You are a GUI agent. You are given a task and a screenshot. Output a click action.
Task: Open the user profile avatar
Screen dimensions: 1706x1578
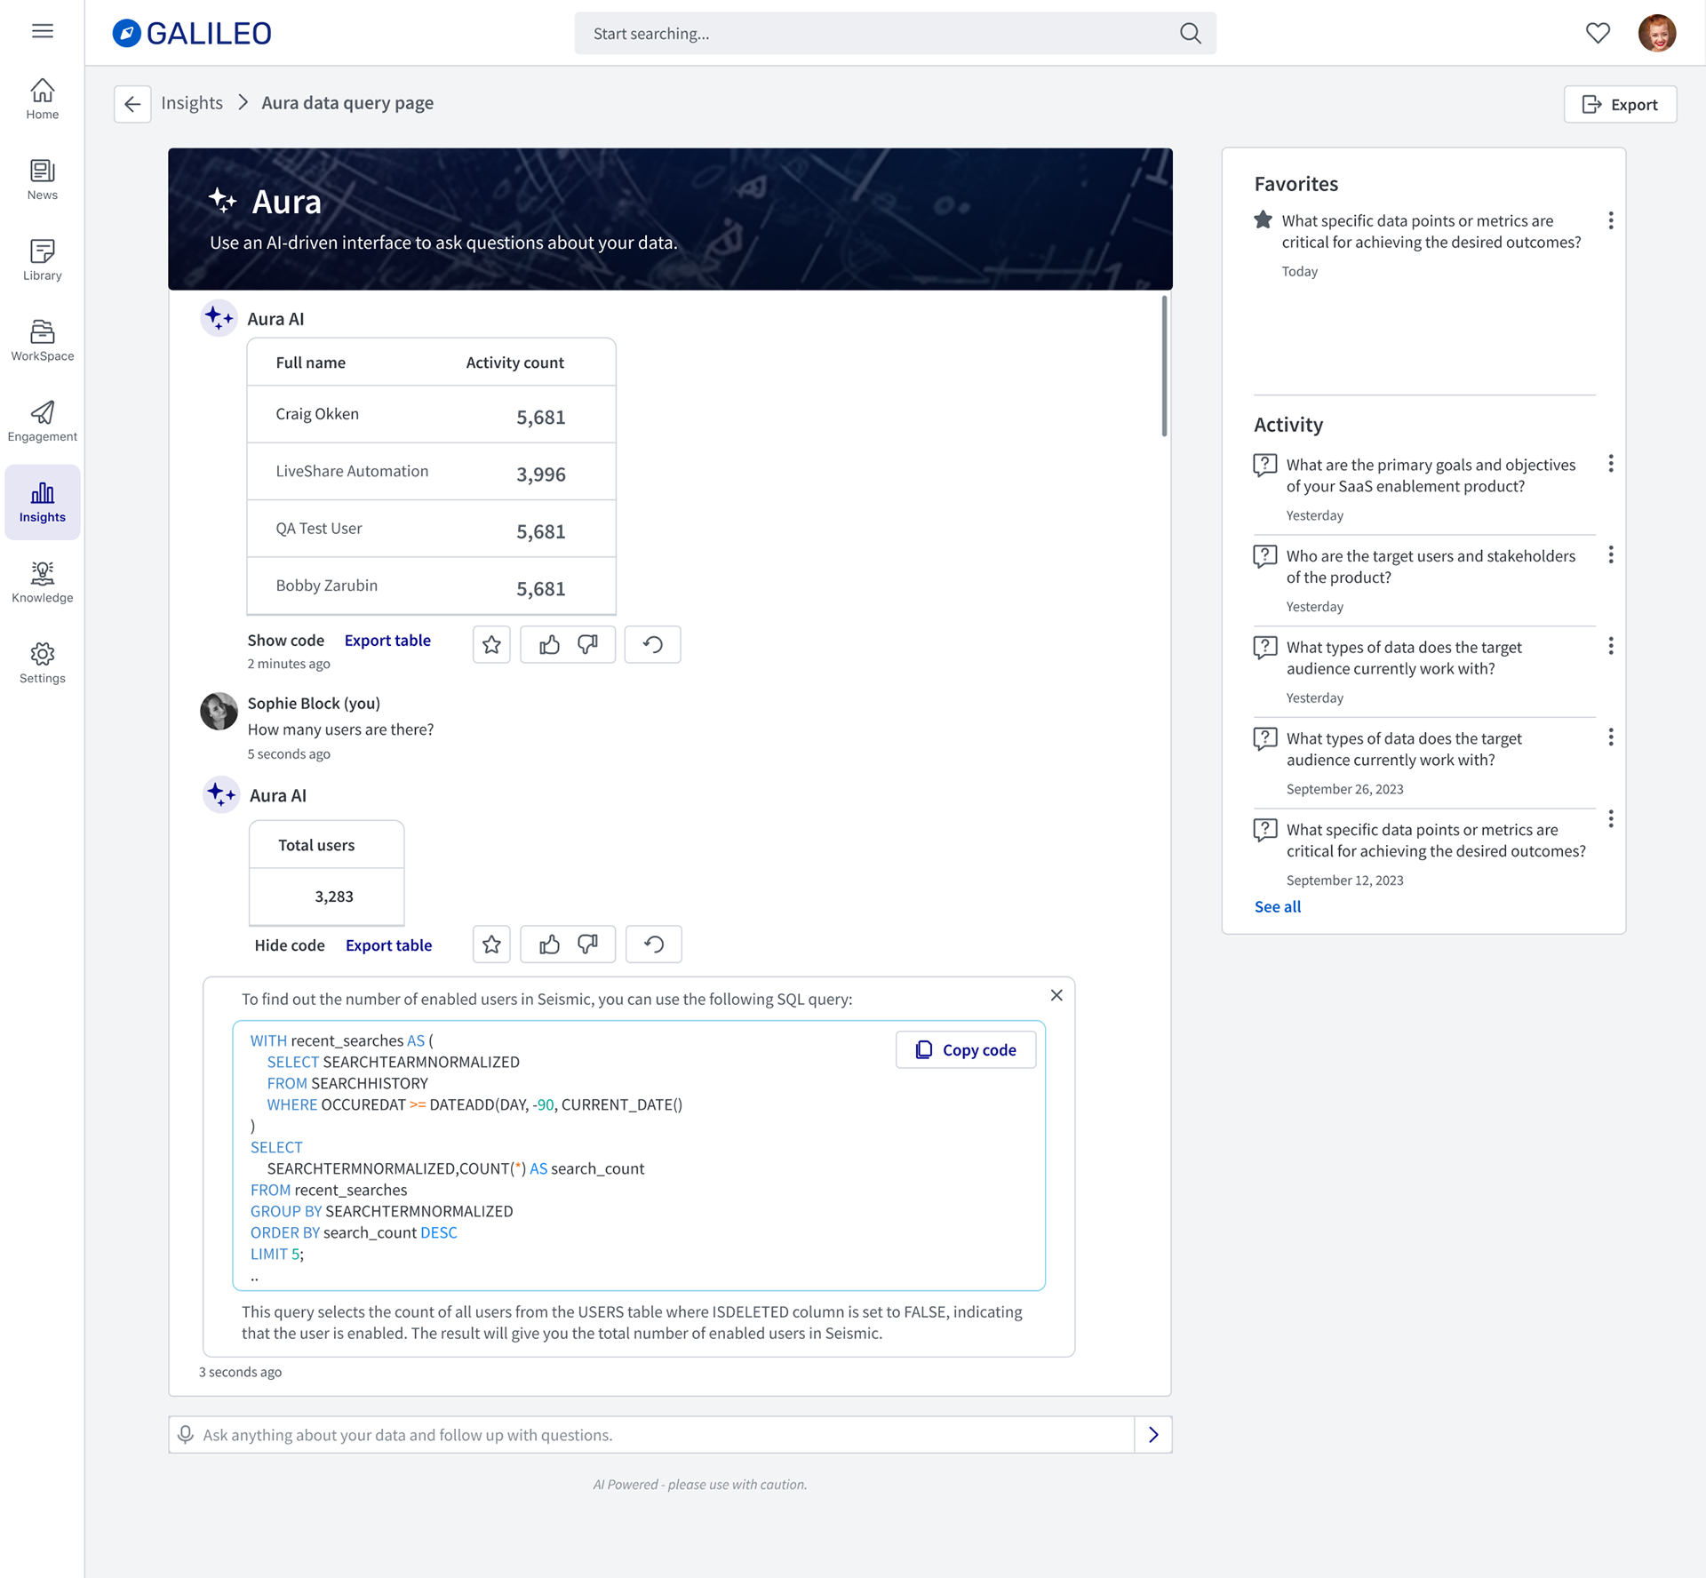coord(1656,33)
